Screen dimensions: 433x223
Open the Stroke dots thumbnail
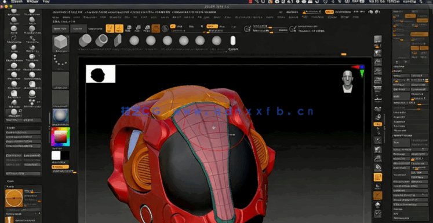click(60, 62)
